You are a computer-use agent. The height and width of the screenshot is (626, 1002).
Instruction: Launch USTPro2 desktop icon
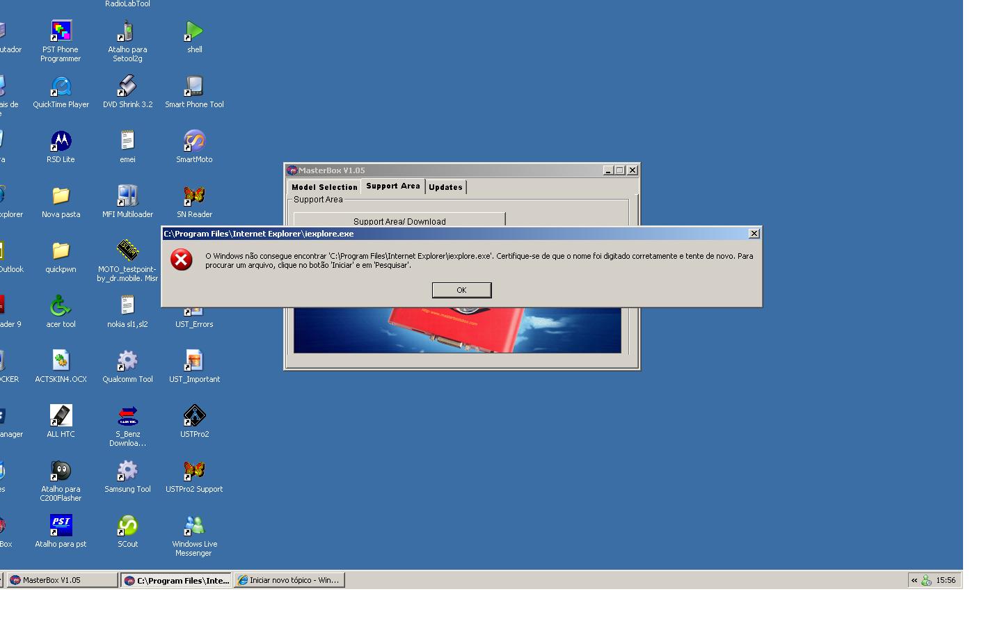coord(194,416)
